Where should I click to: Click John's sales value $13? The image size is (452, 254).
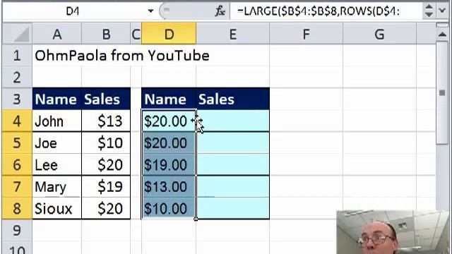tap(106, 121)
